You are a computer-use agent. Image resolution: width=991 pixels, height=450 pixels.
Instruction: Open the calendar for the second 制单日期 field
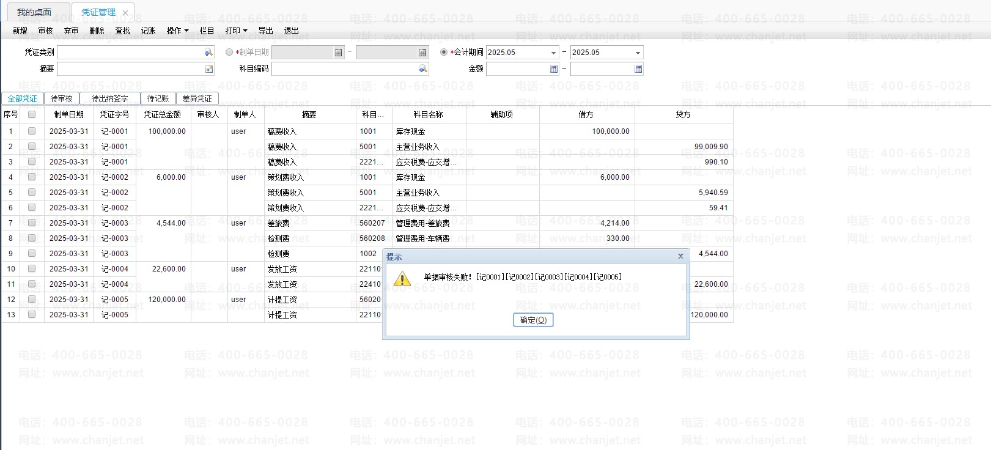422,53
